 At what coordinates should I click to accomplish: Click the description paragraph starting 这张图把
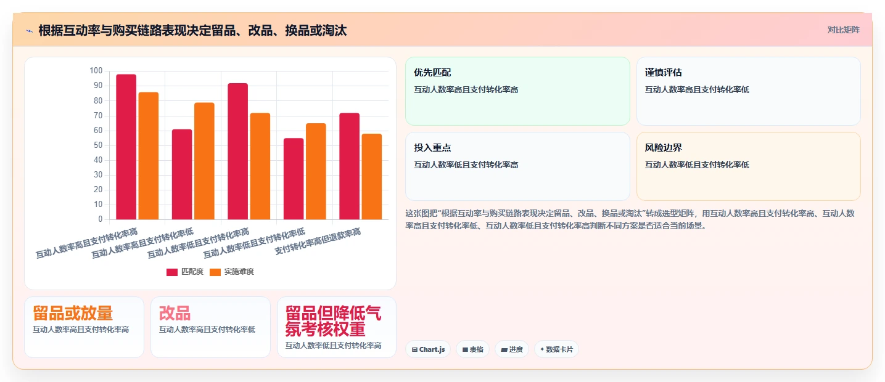[630, 219]
